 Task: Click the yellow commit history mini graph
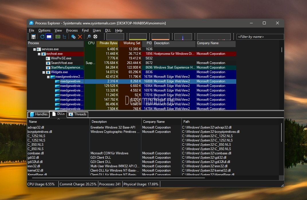point(138,37)
